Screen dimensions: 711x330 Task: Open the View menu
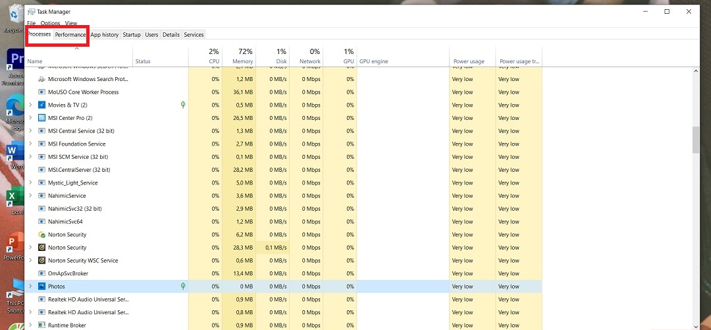click(71, 23)
